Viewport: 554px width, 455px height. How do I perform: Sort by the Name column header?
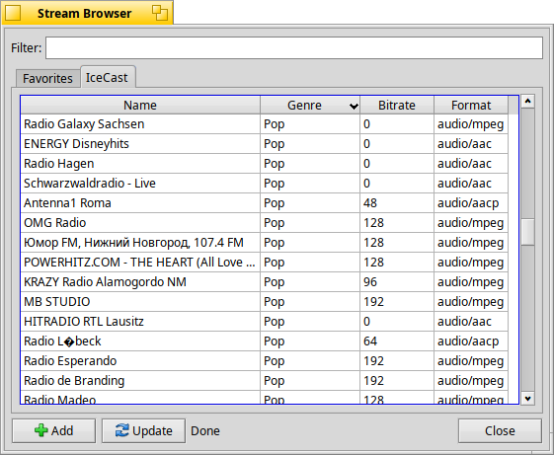pyautogui.click(x=140, y=106)
